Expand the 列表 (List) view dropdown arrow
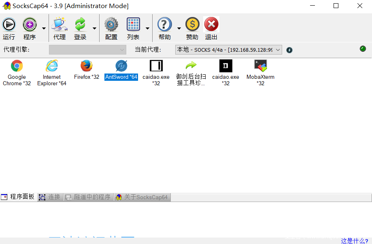Viewport: 372px width, 244px height. tap(147, 28)
